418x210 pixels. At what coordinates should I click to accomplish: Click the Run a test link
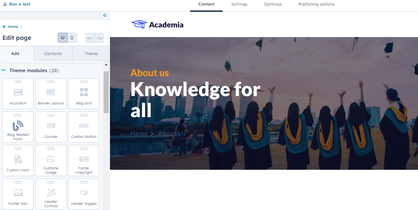tap(16, 4)
